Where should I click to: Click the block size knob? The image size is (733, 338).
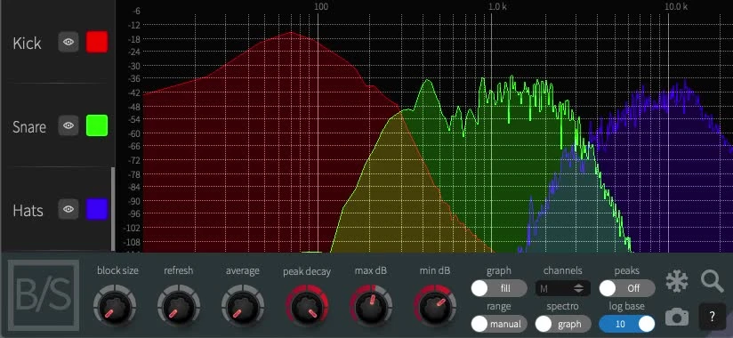tap(115, 308)
